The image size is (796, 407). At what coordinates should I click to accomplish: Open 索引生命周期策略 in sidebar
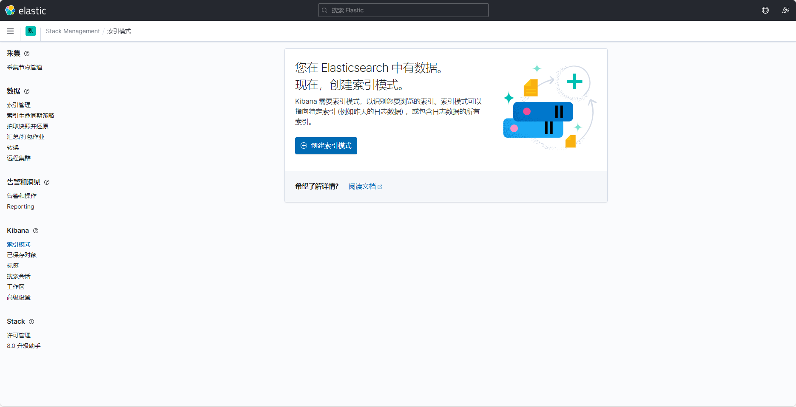[31, 116]
